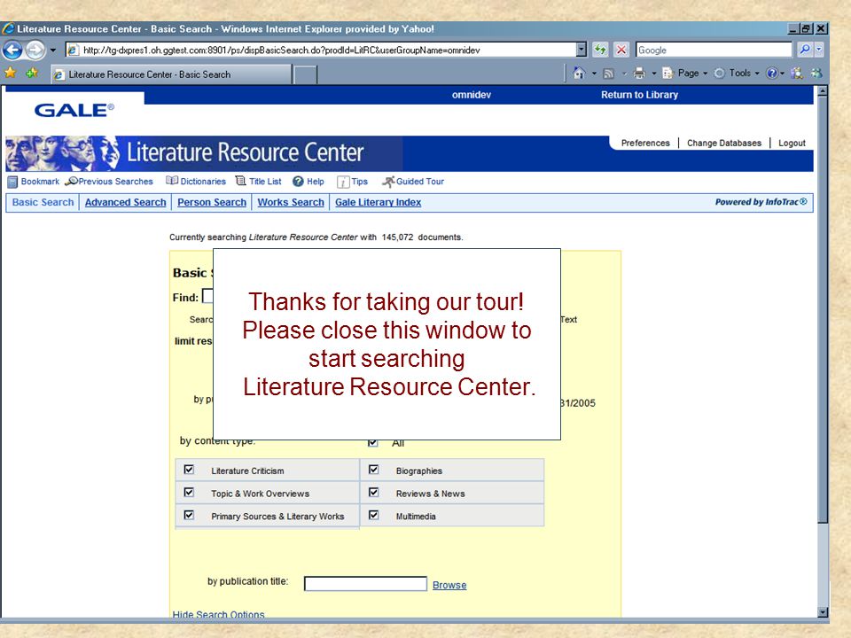The height and width of the screenshot is (638, 851).
Task: Click the red Stop loading icon
Action: [621, 50]
